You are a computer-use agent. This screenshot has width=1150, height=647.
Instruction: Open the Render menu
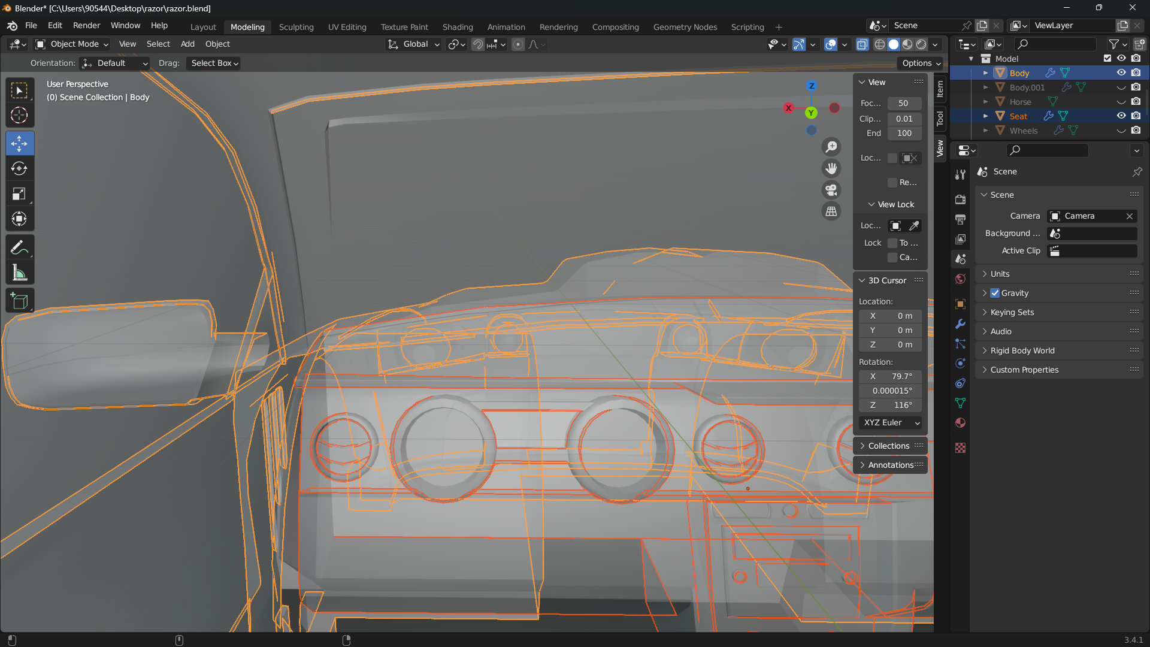(86, 26)
